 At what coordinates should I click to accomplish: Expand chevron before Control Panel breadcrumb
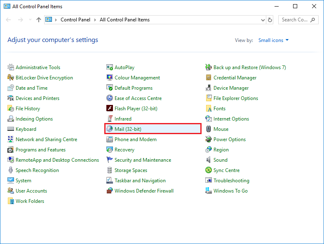pyautogui.click(x=56, y=20)
